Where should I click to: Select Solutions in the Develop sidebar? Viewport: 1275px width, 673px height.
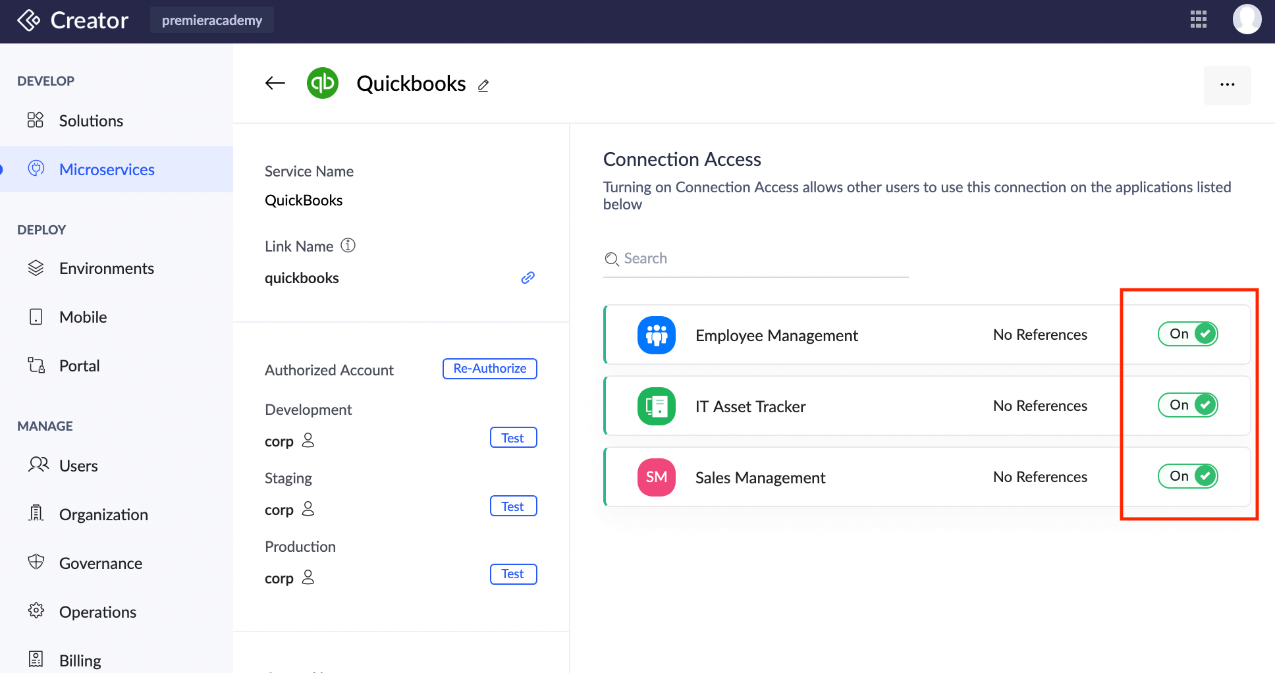click(x=90, y=121)
